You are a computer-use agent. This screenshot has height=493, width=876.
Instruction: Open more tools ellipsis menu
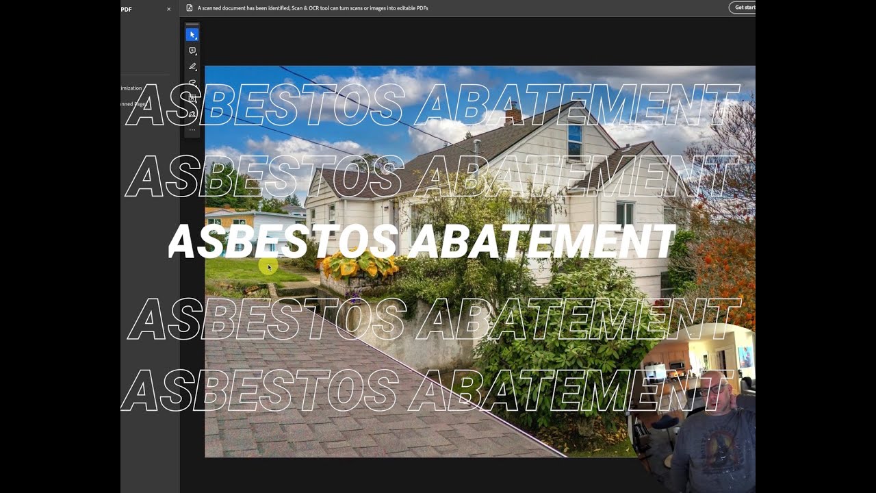pos(192,129)
